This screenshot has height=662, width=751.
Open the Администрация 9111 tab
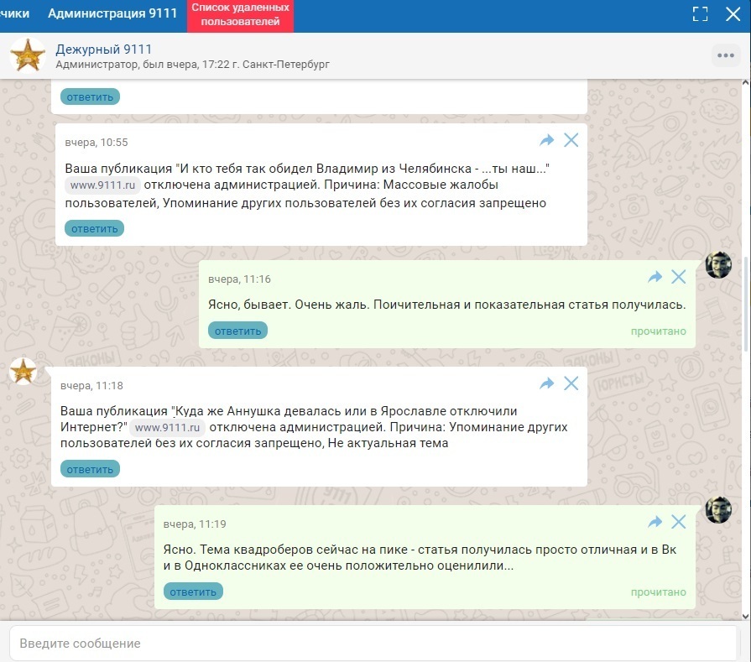112,14
